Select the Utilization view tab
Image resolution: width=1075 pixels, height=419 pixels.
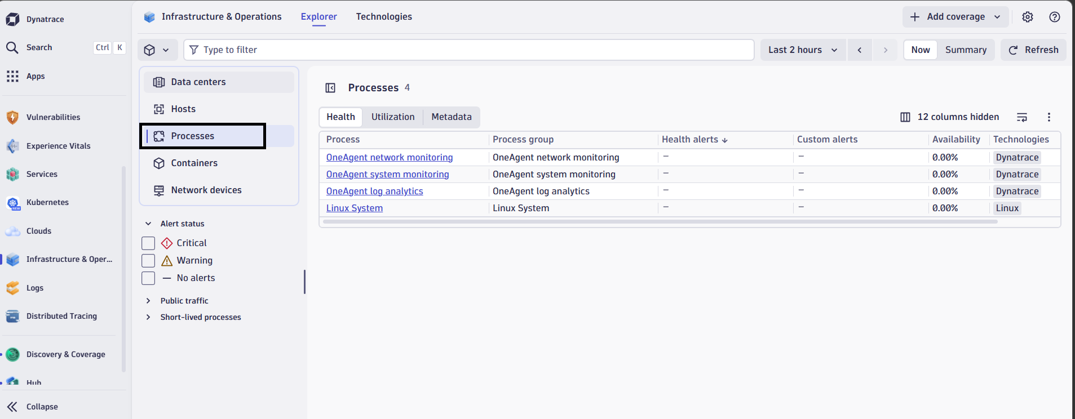[393, 117]
